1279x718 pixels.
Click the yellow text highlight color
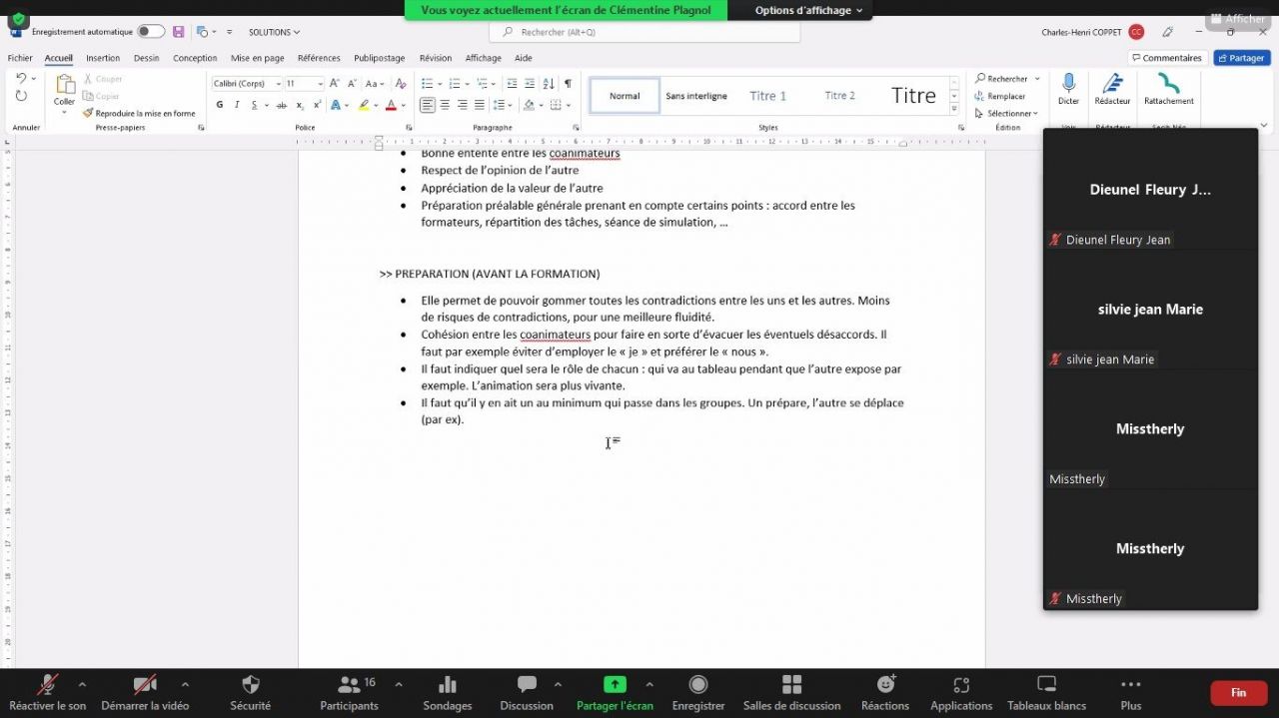[x=364, y=105]
